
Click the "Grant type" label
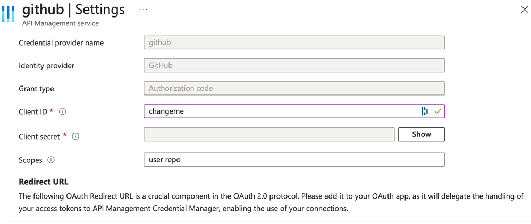(36, 89)
